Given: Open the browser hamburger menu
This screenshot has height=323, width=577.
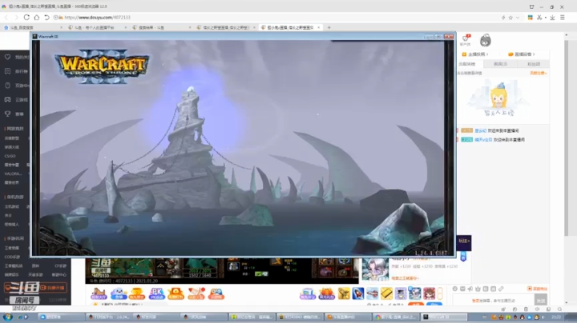Looking at the screenshot, I should [563, 18].
